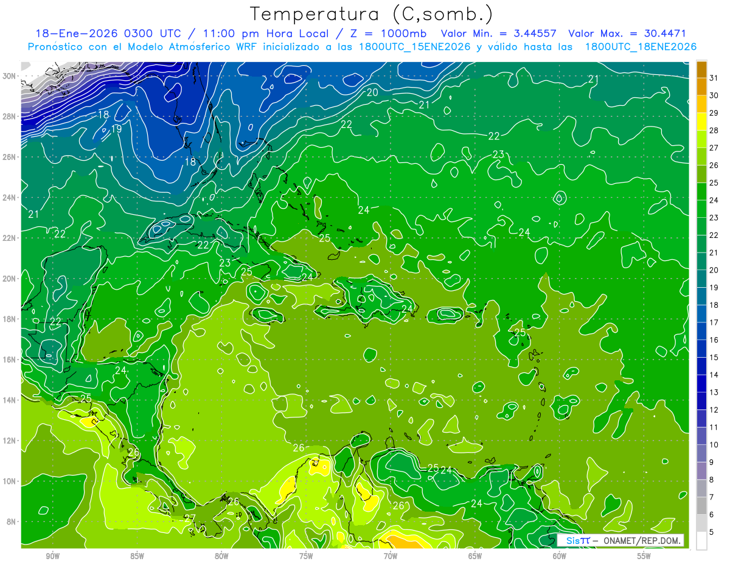Click the 60W longitude axis label
The height and width of the screenshot is (564, 730).
coord(560,556)
